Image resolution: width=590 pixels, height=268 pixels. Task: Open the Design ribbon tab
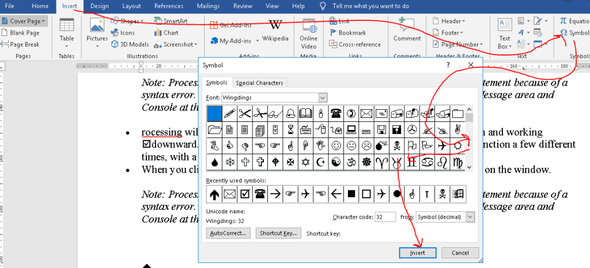pyautogui.click(x=99, y=6)
